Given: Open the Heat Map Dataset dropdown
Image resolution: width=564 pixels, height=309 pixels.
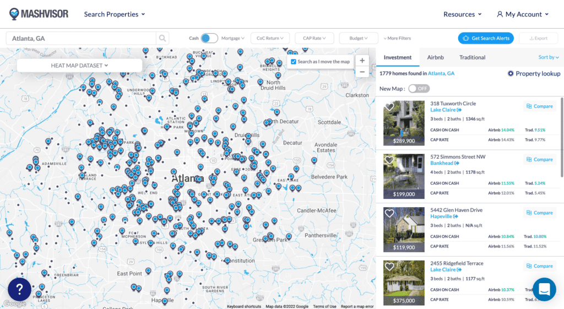Looking at the screenshot, I should 79,66.
